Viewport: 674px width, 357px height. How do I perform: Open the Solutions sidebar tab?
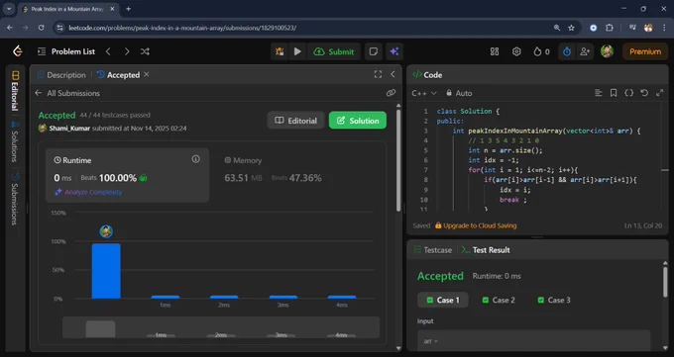(x=16, y=141)
